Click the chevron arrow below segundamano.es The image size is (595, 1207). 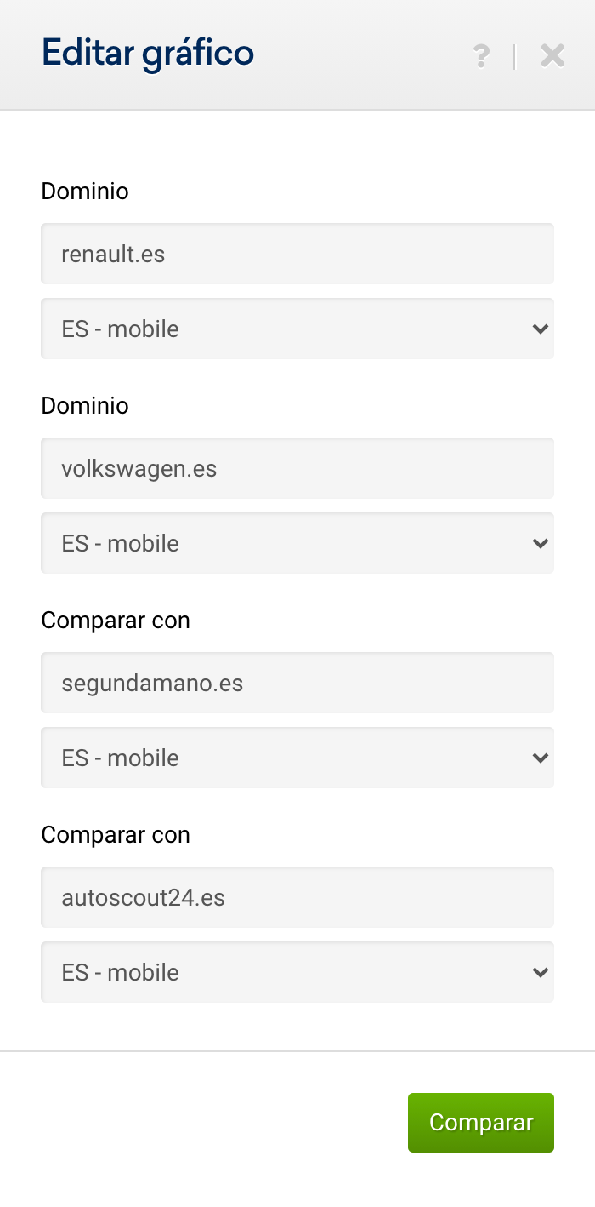coord(540,758)
